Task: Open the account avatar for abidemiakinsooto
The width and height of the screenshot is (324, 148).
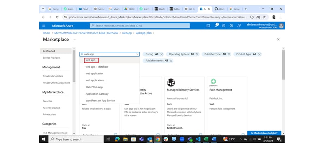Action: pyautogui.click(x=281, y=26)
